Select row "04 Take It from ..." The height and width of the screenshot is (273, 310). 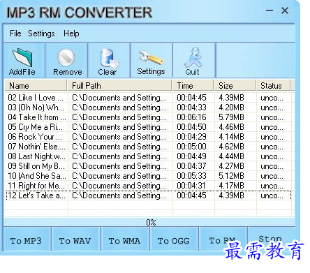point(149,117)
